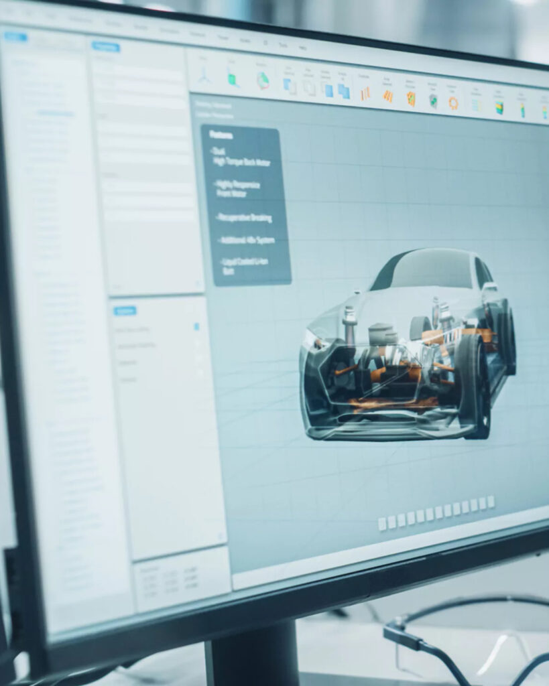Viewport: 549px width, 686px height.
Task: Click the orange ring gear toolbar icon
Action: tap(453, 102)
